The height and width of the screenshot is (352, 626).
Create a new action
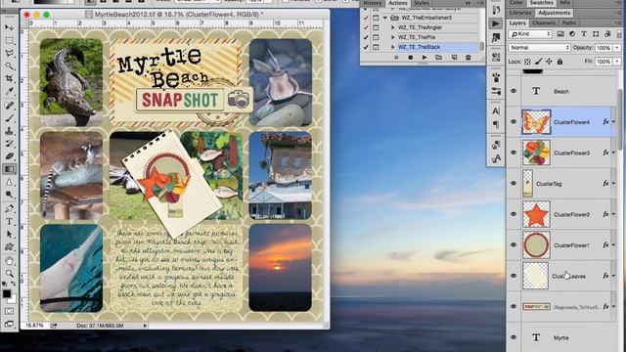454,58
